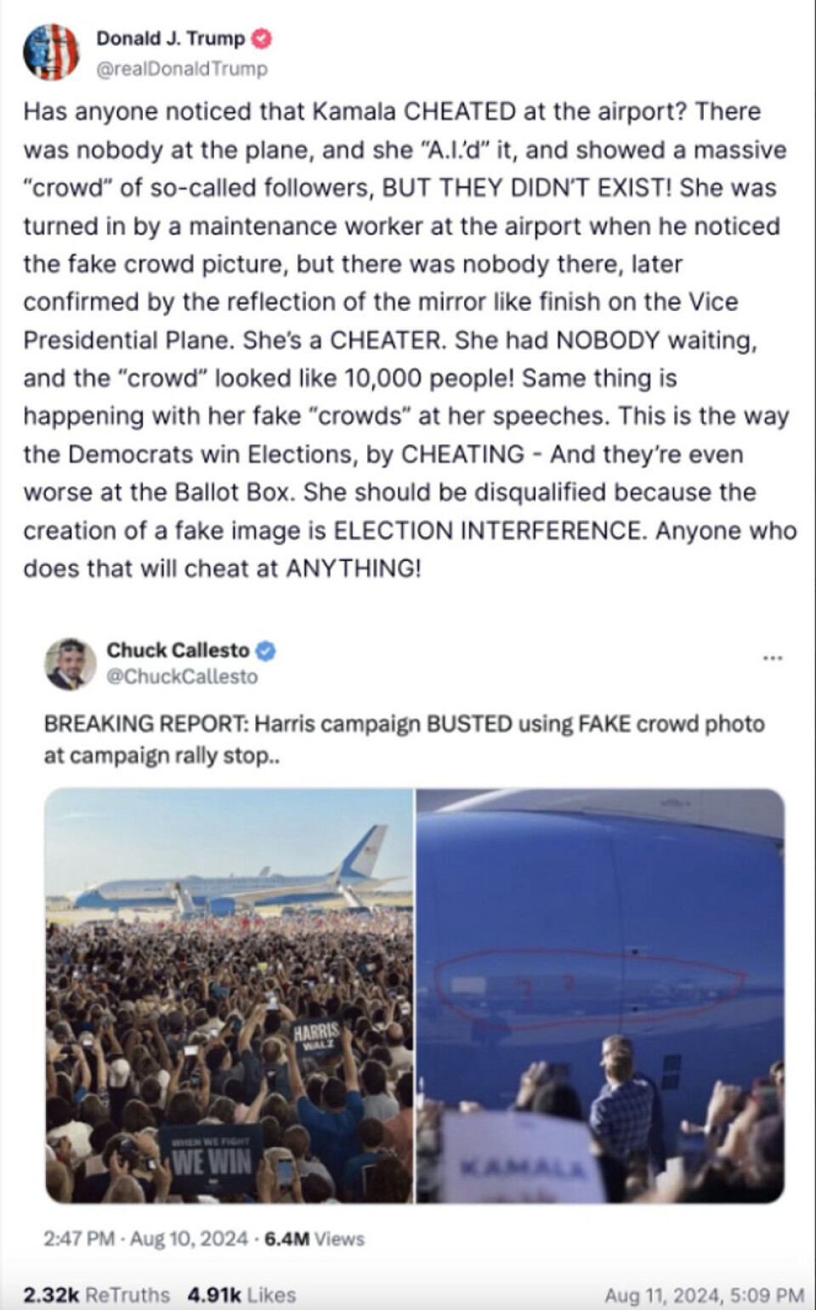
Task: View the 4.91k Likes list
Action: (241, 1295)
